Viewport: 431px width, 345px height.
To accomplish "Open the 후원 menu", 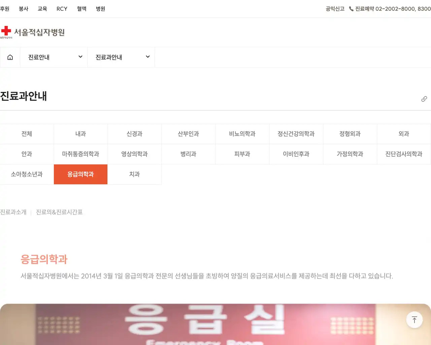I will [5, 9].
